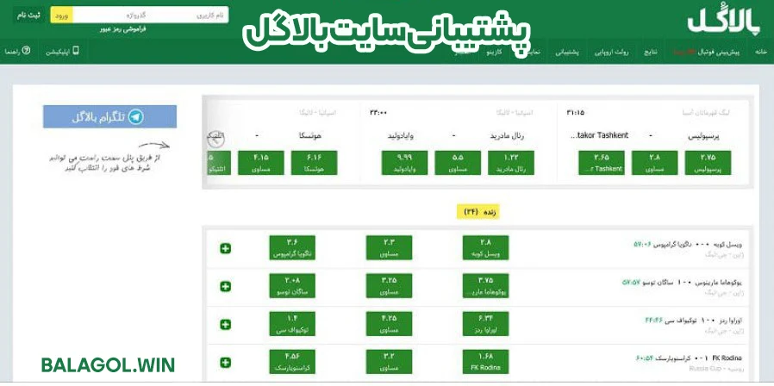Screen dimensions: 774x386
Task: Click the رئال مادرید team name in featured card
Action: (x=507, y=136)
